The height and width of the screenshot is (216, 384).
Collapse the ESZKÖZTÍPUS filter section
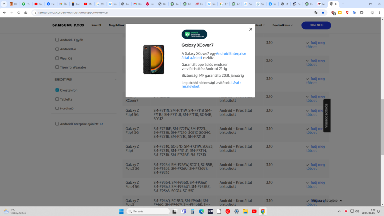(x=115, y=80)
